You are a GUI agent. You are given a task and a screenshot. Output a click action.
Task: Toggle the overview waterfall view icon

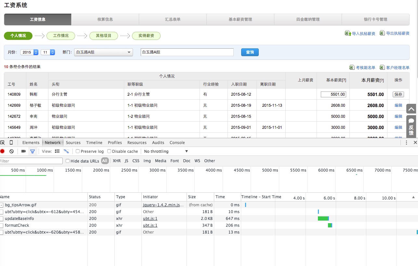click(x=66, y=151)
